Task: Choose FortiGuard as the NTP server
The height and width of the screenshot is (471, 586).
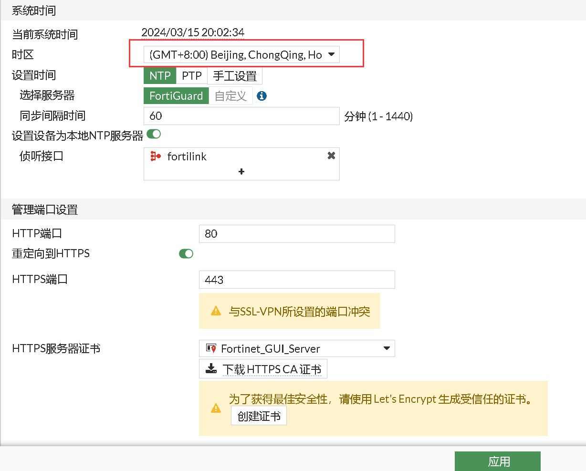Action: click(176, 96)
